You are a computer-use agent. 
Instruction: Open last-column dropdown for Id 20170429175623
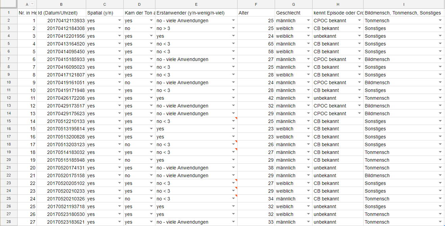click(440, 114)
